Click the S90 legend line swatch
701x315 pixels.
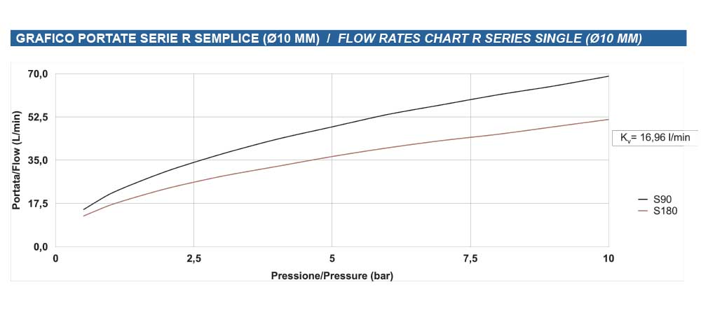pos(643,200)
